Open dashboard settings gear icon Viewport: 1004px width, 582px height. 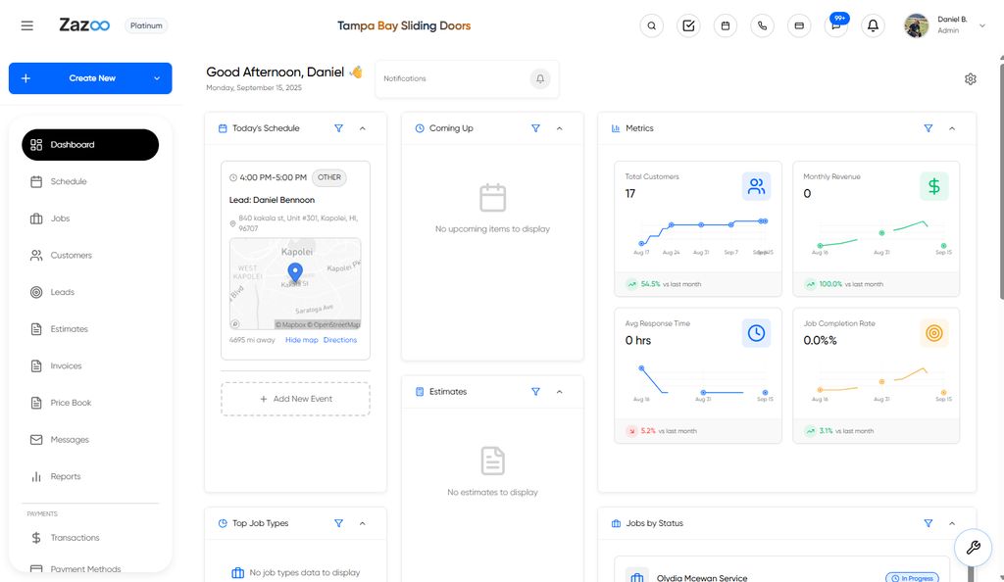pyautogui.click(x=970, y=79)
